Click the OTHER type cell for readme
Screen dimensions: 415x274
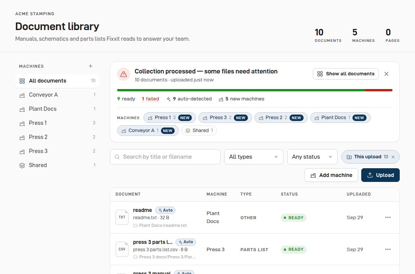pos(248,218)
